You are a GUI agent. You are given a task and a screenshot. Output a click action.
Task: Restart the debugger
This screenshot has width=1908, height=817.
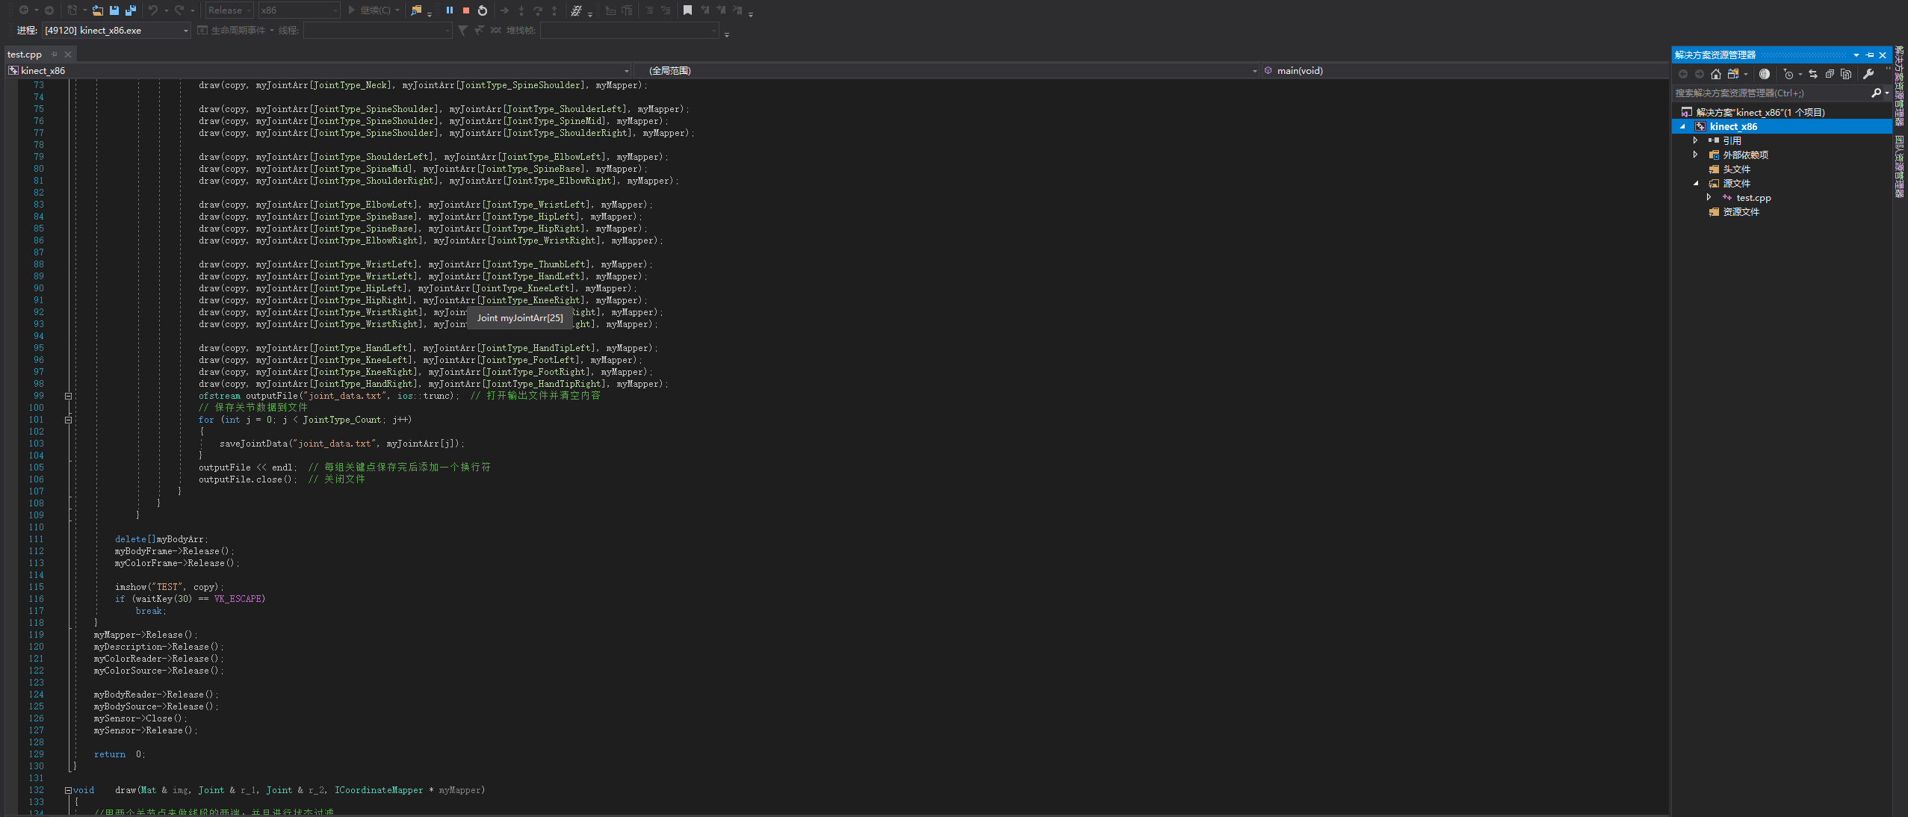point(483,10)
